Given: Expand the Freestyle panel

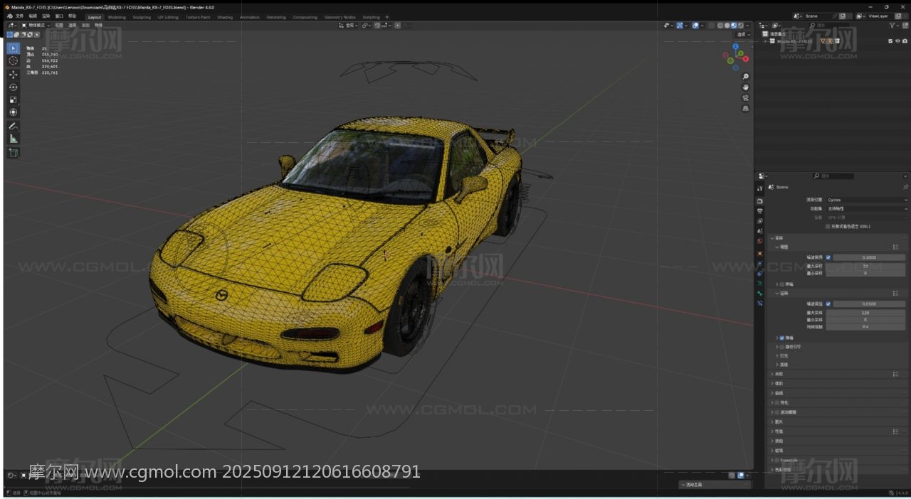Looking at the screenshot, I should click(772, 461).
